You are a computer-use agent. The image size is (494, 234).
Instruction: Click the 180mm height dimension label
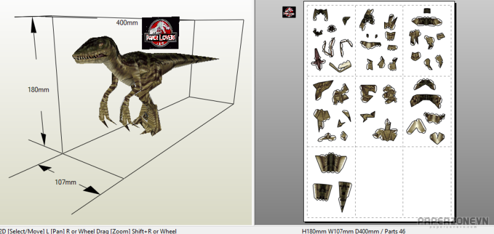click(38, 89)
